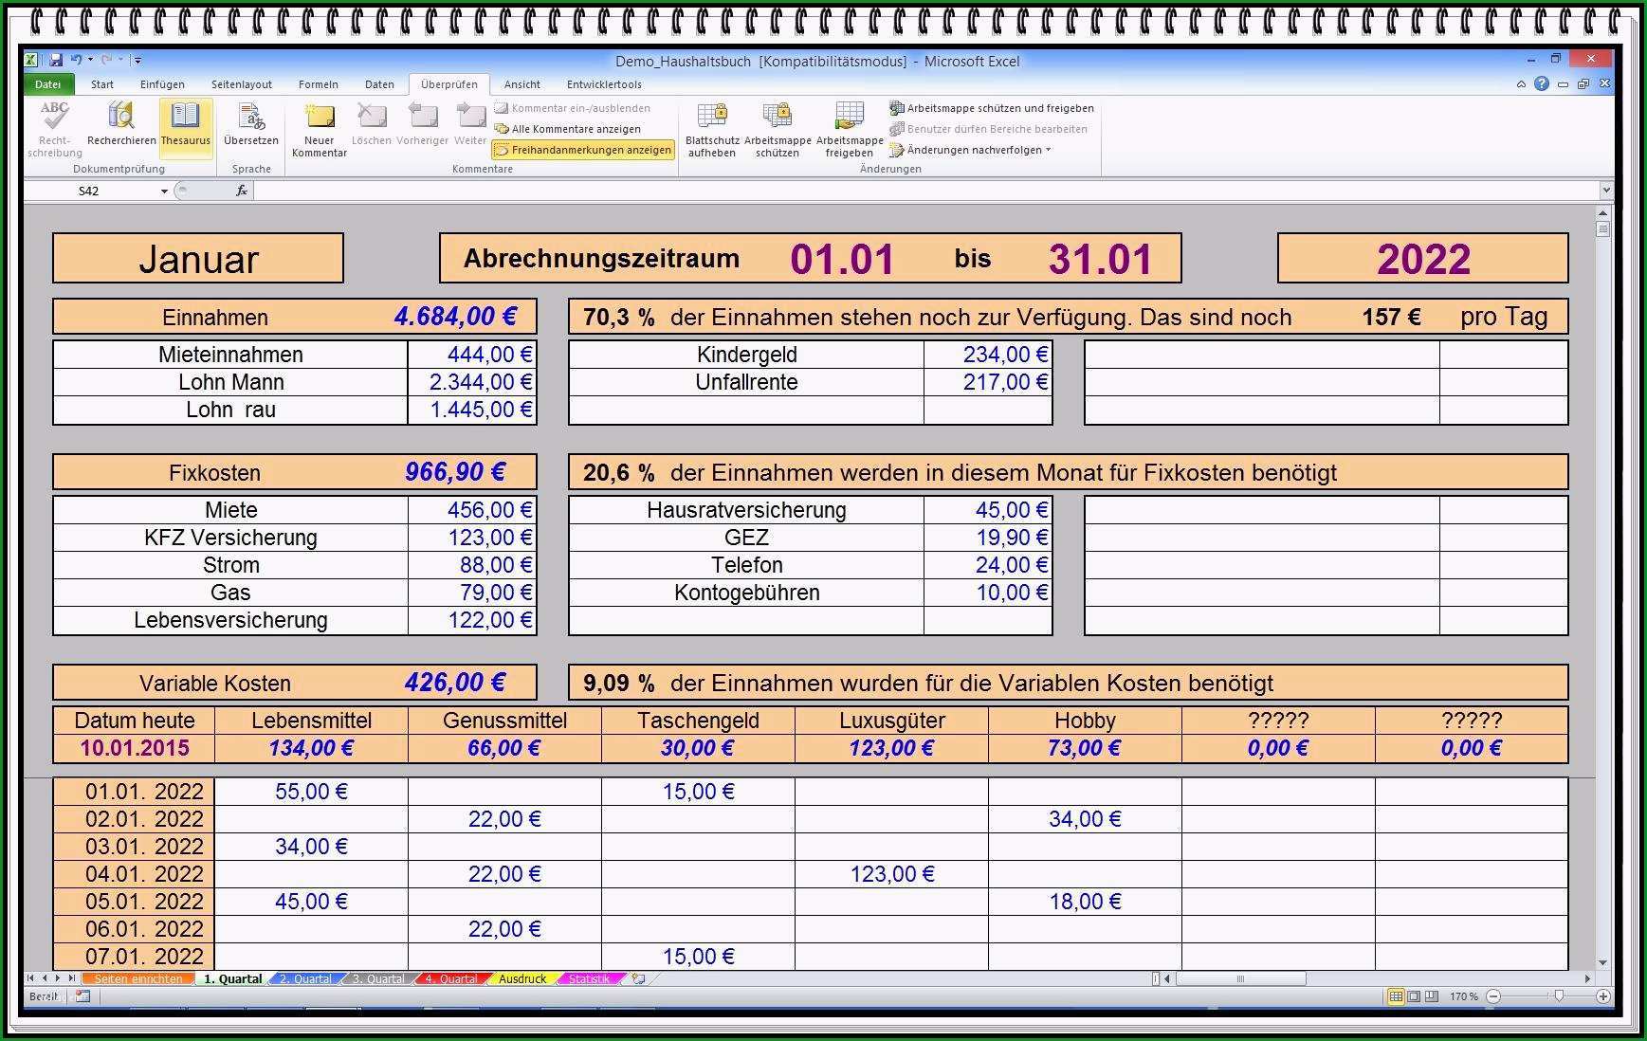Switch to Page Break preview button
Screen dimensions: 1647x1041
coord(1432,996)
